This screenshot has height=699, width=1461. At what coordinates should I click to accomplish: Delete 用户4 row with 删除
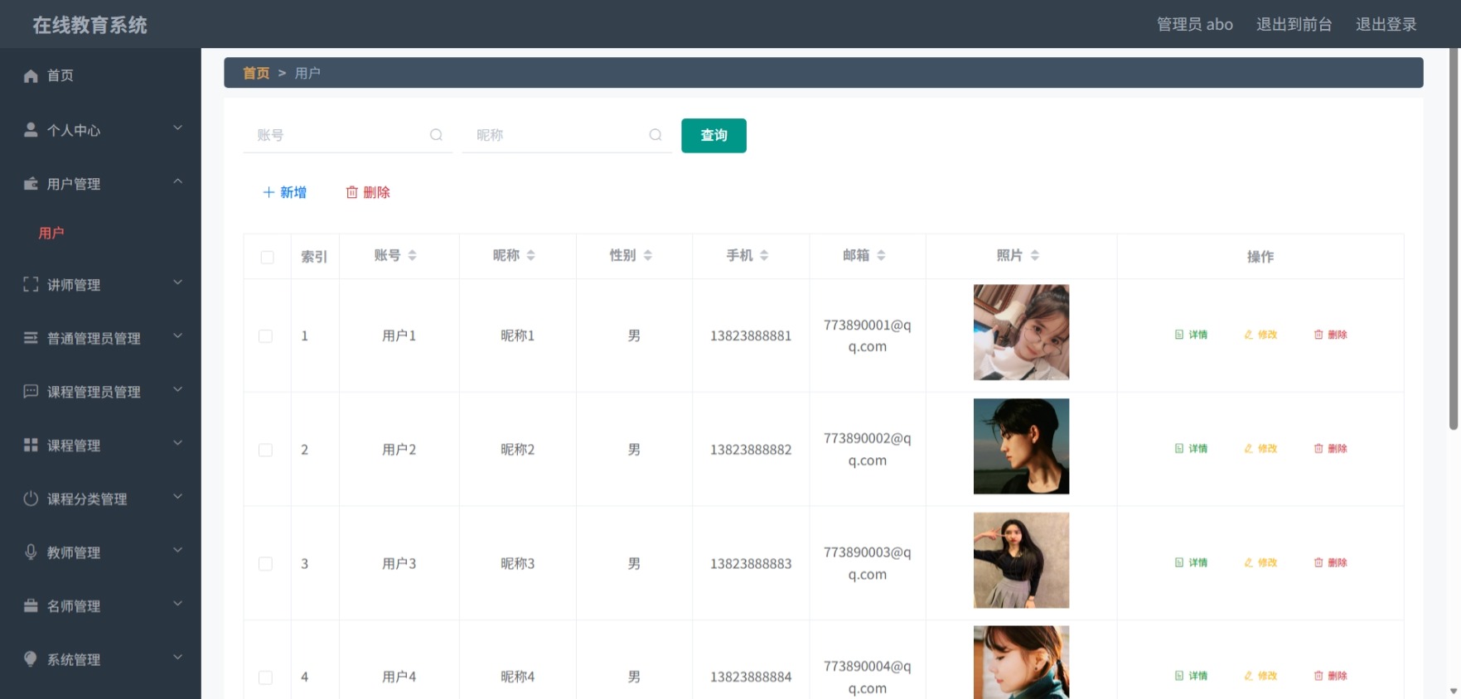click(1330, 676)
